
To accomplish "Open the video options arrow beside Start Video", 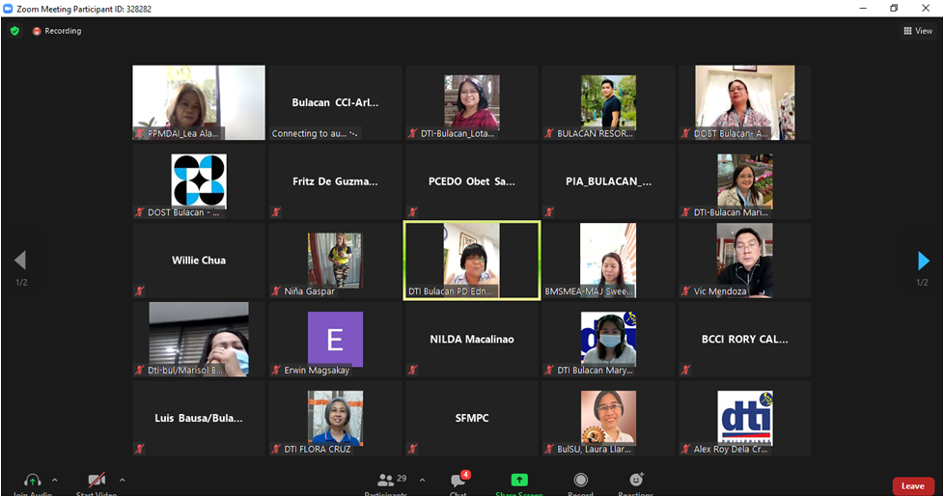I will (123, 481).
